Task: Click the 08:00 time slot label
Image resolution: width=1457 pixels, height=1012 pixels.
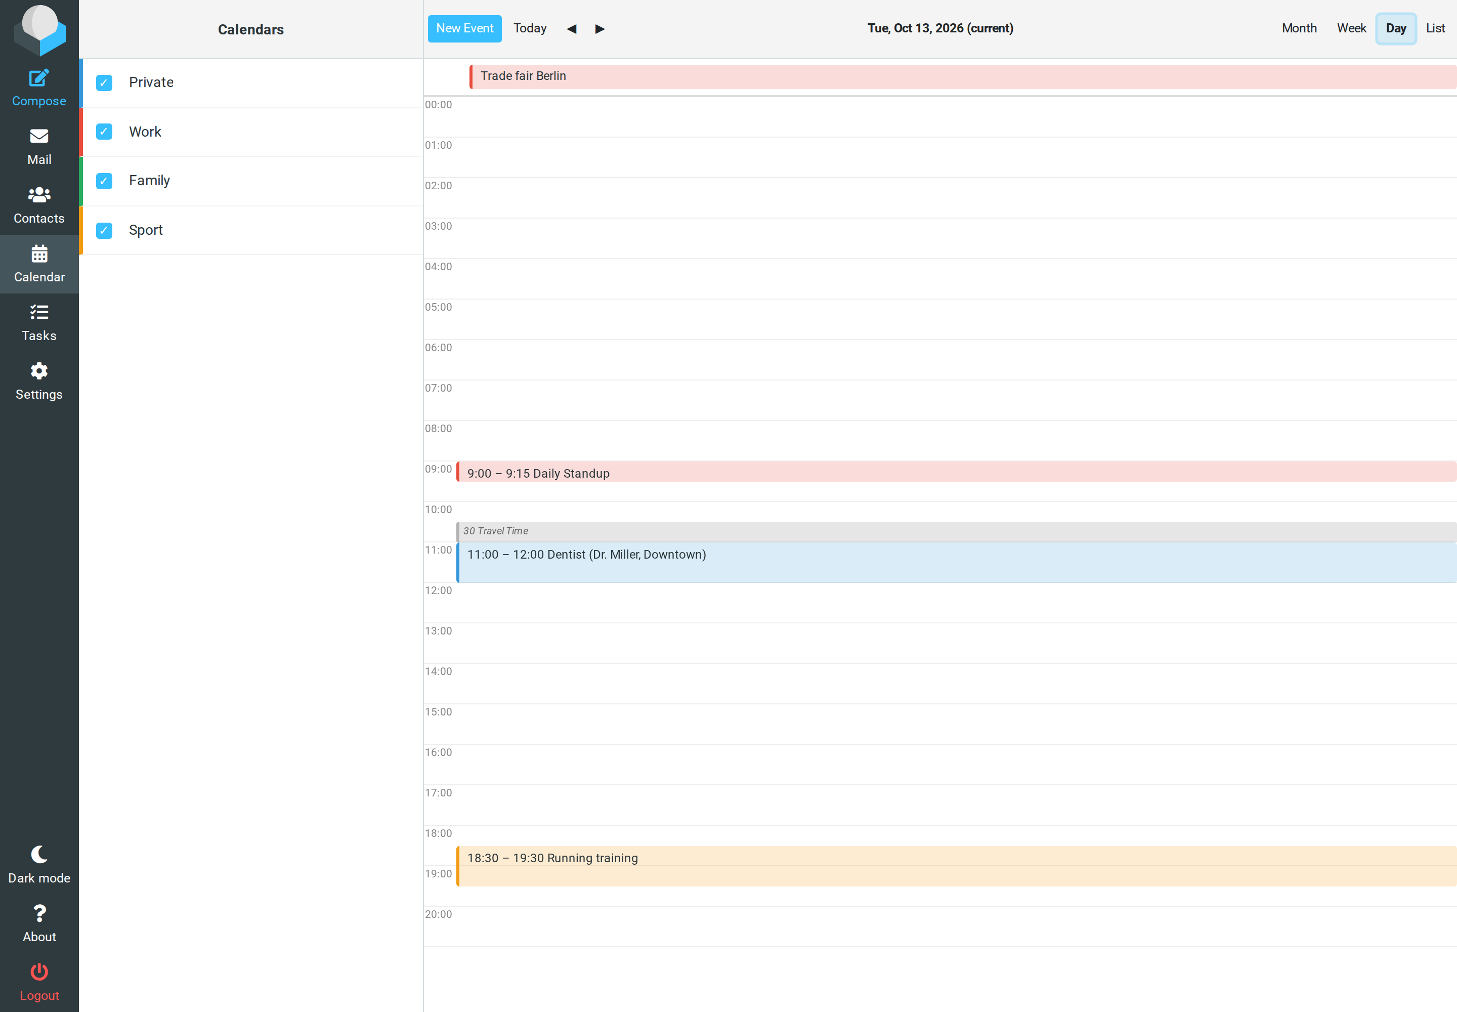Action: point(438,429)
